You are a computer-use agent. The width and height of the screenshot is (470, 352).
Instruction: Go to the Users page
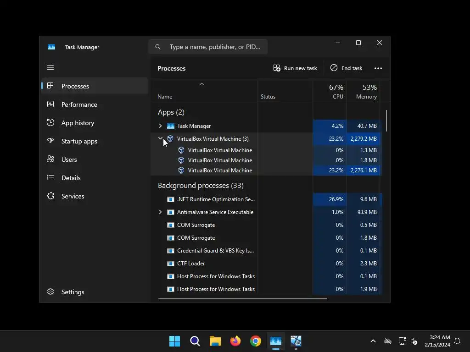pos(95,159)
